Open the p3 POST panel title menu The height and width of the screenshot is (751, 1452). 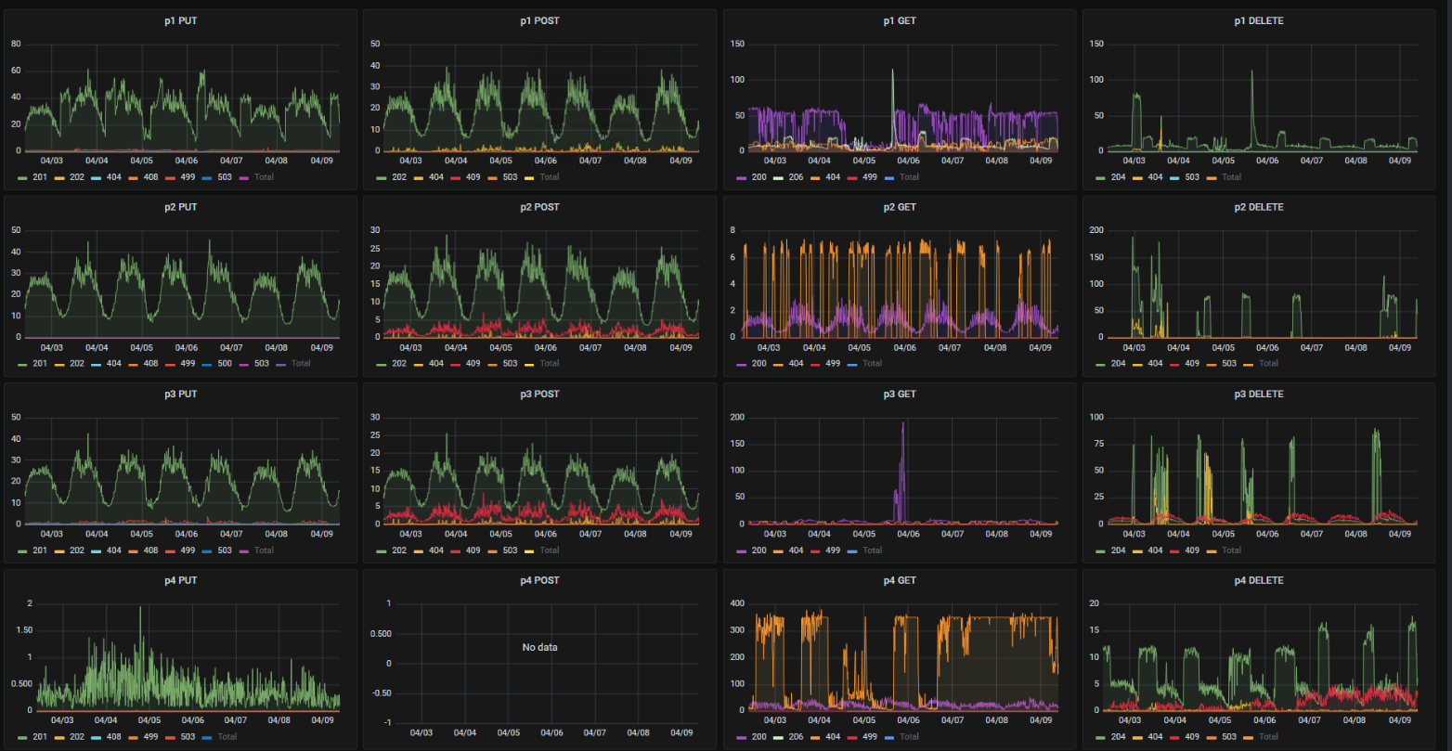click(539, 394)
